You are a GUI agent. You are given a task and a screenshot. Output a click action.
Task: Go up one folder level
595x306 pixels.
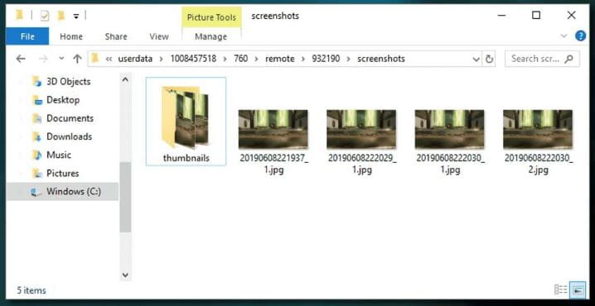77,59
